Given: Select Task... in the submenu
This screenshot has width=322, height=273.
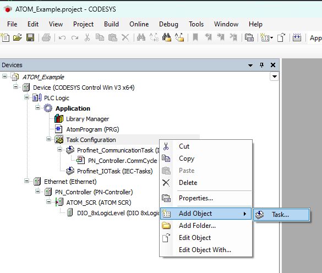Looking at the screenshot, I should click(281, 215).
